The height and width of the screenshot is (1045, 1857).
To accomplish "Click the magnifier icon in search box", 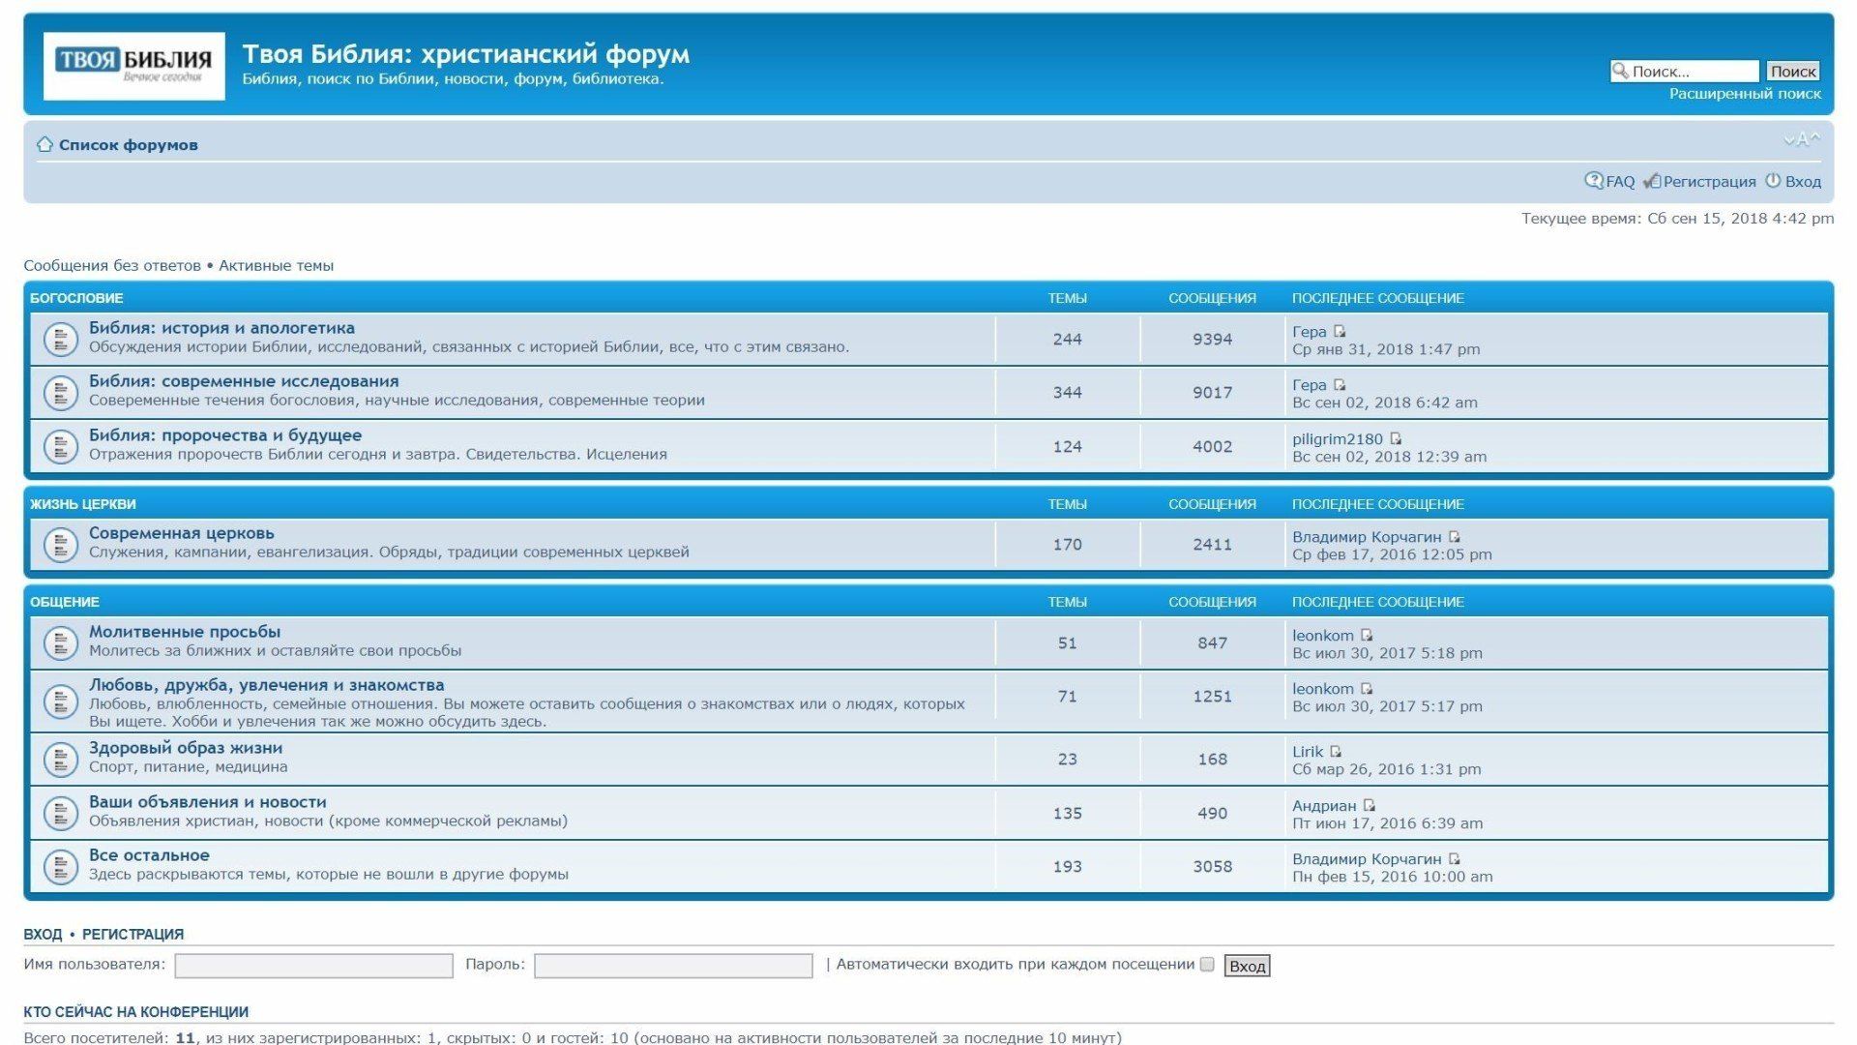I will click(x=1620, y=70).
